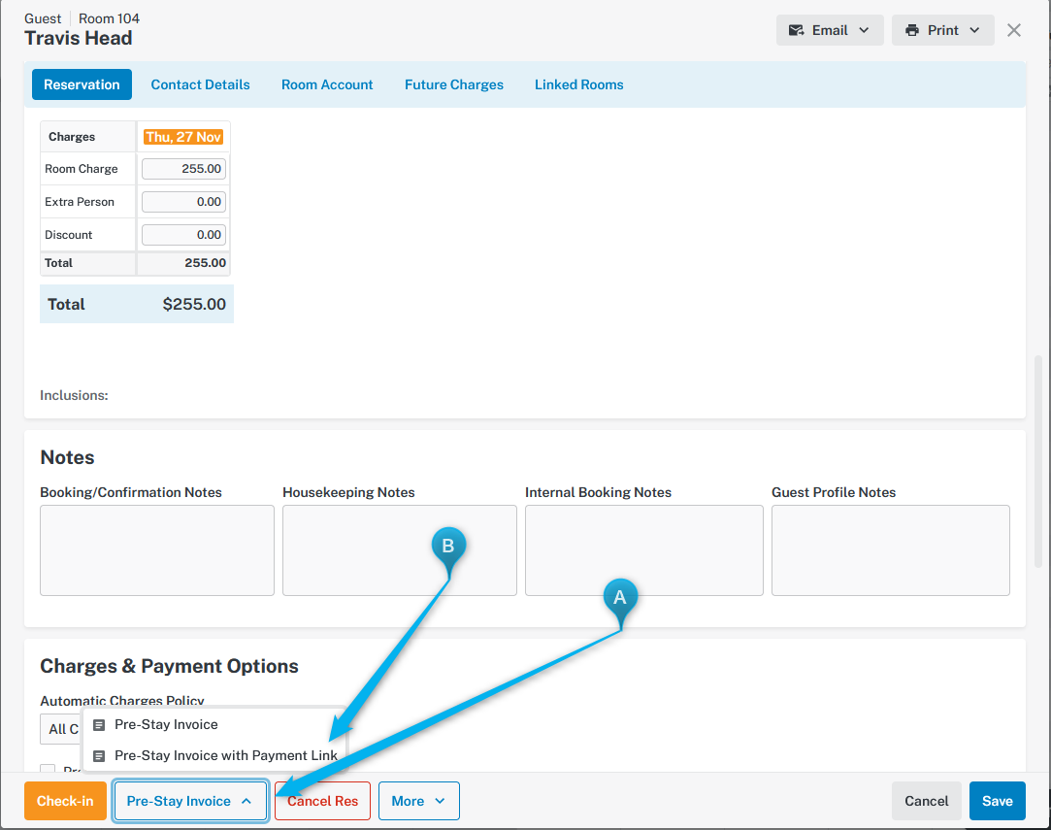
Task: Collapse the Pre-Stay Invoice dropdown button
Action: [190, 801]
